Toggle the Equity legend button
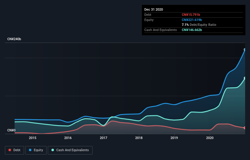This screenshot has height=160, width=250. click(36, 150)
